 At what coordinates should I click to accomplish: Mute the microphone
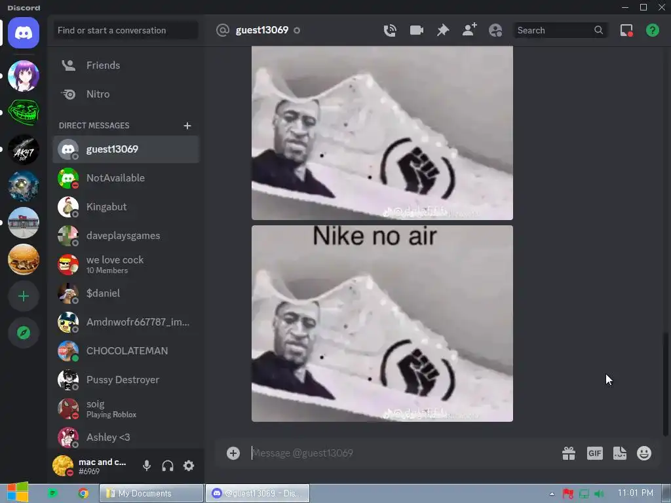click(147, 466)
